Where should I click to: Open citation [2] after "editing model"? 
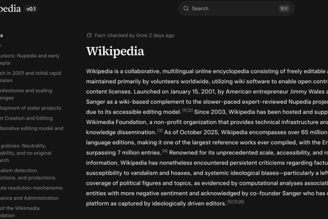[x=190, y=111]
